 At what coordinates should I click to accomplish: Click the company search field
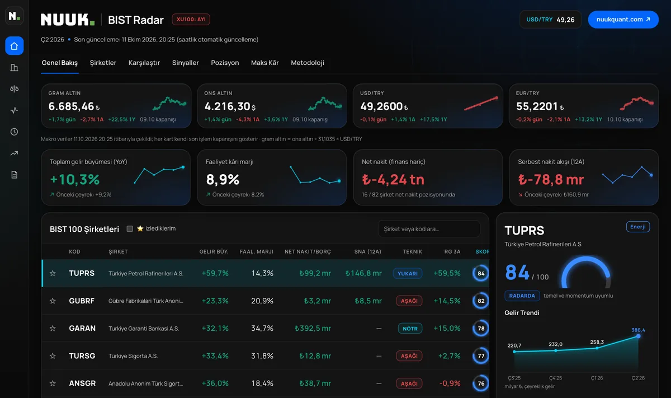point(429,229)
